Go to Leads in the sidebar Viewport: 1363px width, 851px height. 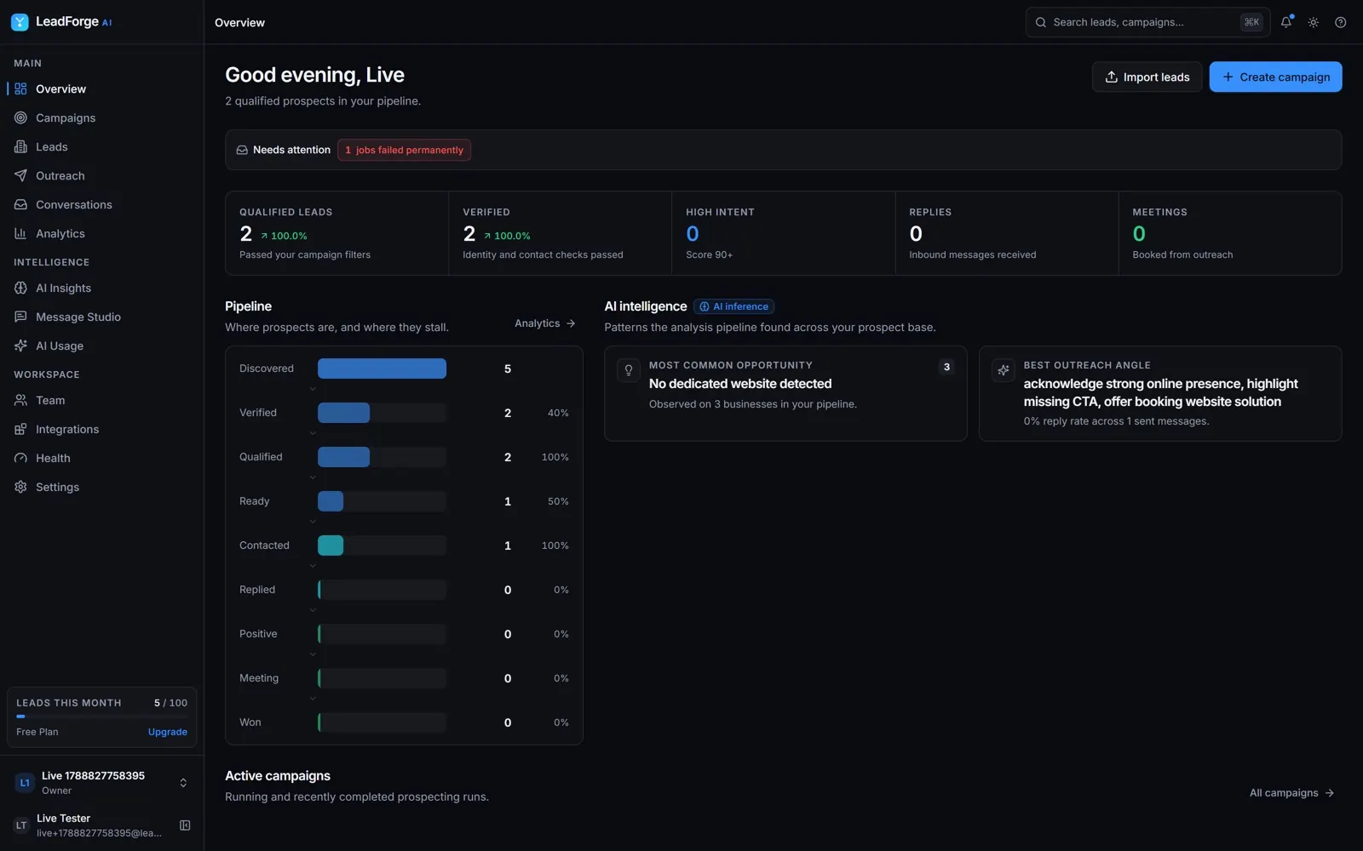[x=102, y=146]
